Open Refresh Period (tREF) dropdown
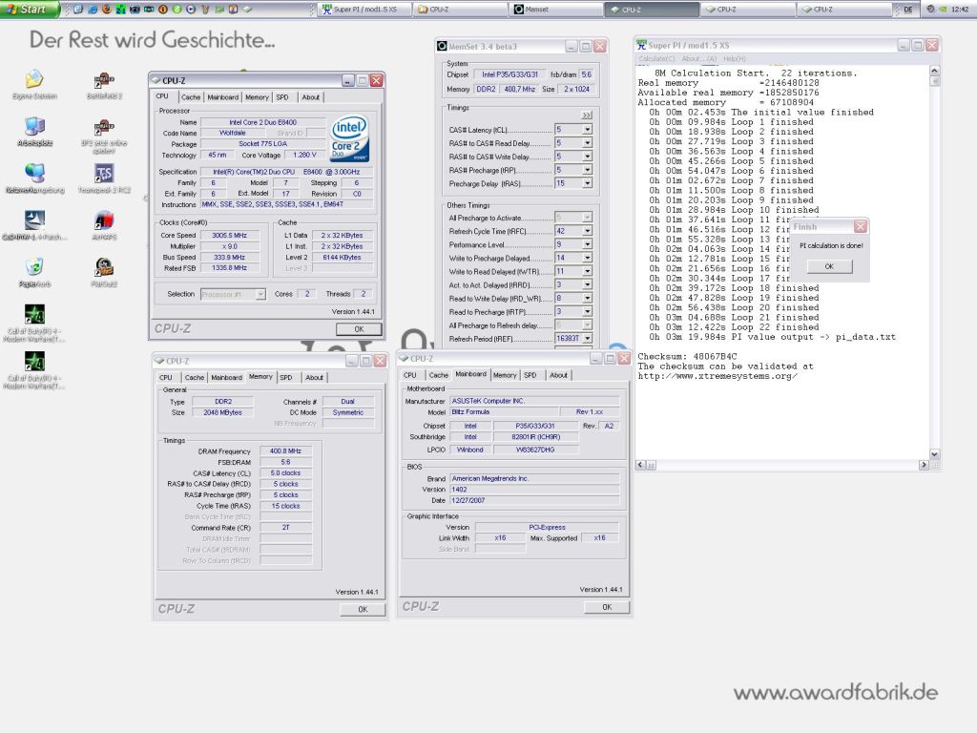Viewport: 977px width, 733px height. 587,338
